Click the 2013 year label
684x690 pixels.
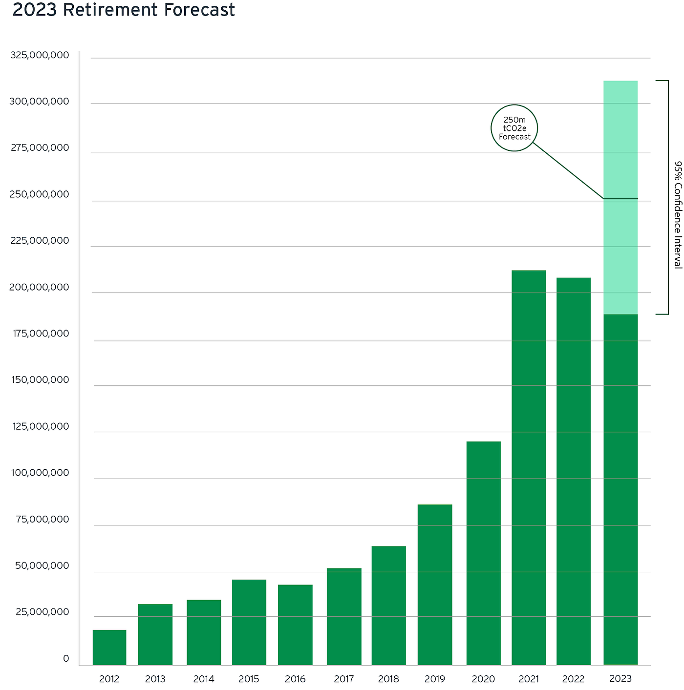155,679
